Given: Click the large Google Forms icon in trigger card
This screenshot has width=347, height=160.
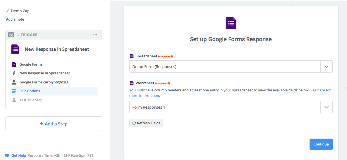Looking at the screenshot, I should (15, 49).
